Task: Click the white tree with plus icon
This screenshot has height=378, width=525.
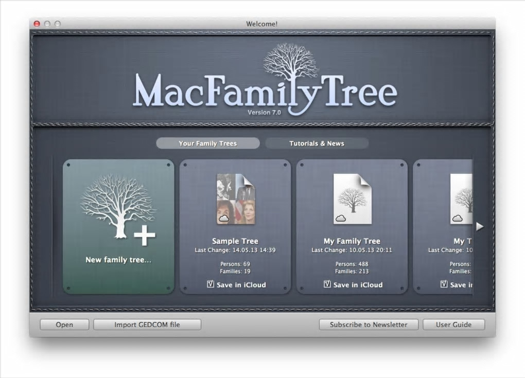Action: (x=118, y=210)
